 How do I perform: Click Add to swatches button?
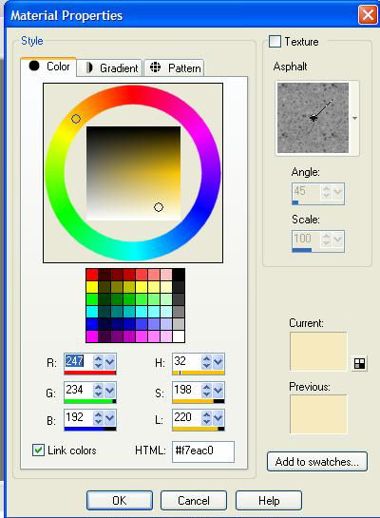tap(317, 462)
